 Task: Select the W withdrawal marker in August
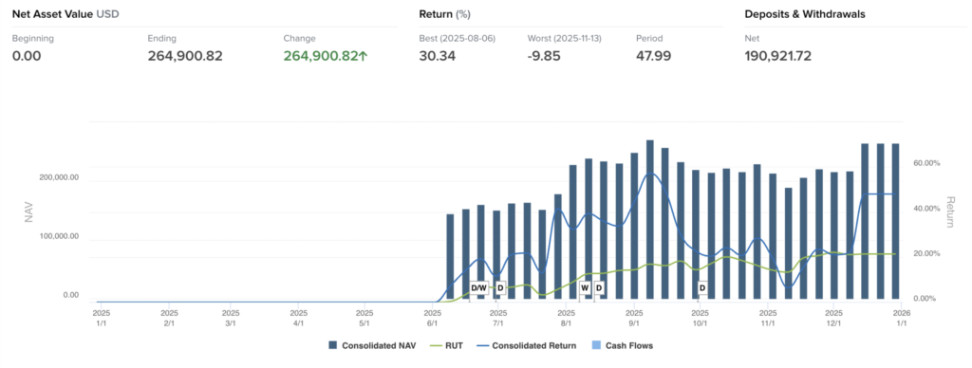584,288
